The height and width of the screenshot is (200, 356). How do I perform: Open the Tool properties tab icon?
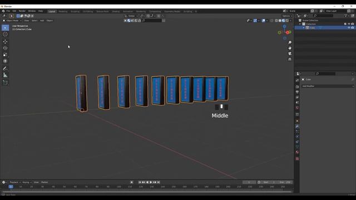pos(297,80)
